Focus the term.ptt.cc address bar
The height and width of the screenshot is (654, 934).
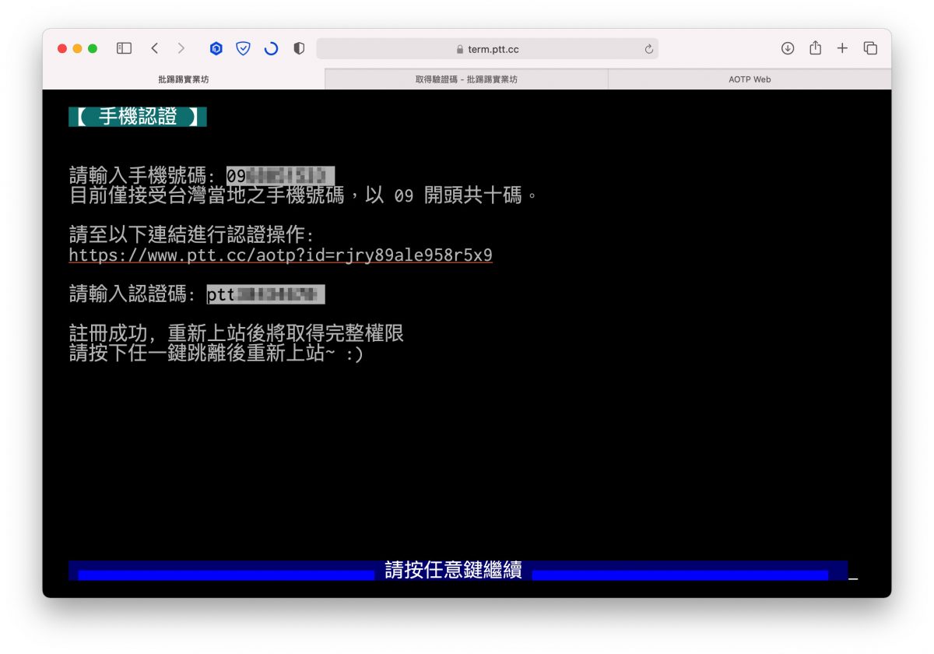(487, 49)
